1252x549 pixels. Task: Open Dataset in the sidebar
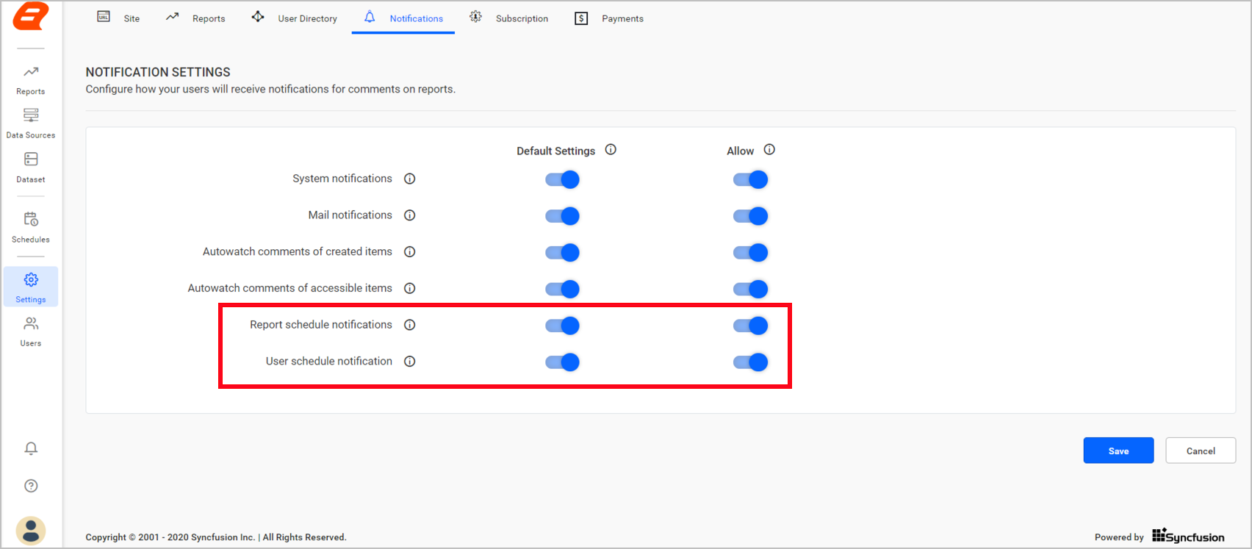(x=31, y=168)
